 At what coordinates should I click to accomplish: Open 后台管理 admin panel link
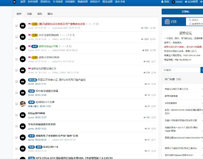191,2
